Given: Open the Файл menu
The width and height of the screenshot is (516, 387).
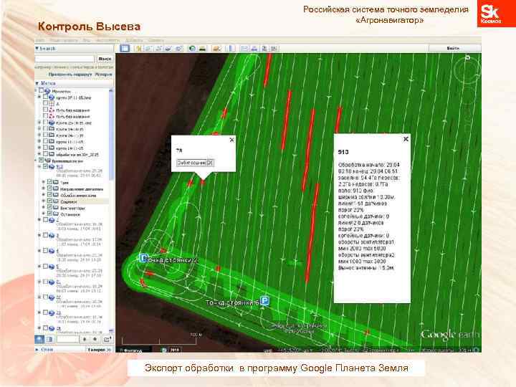Looking at the screenshot, I should coord(40,40).
